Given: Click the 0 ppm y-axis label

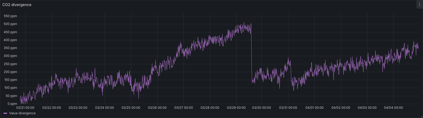Looking at the screenshot, I should [12, 104].
